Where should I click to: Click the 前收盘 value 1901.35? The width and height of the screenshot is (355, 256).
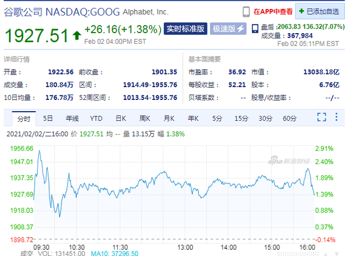tap(165, 72)
